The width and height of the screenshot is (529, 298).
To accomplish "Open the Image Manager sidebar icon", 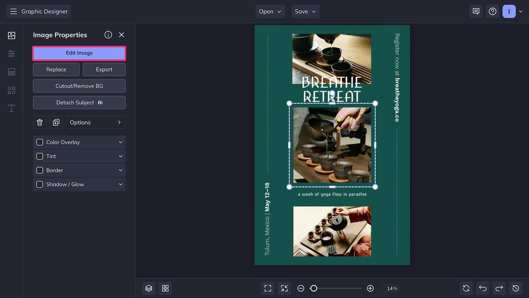I will coord(11,35).
